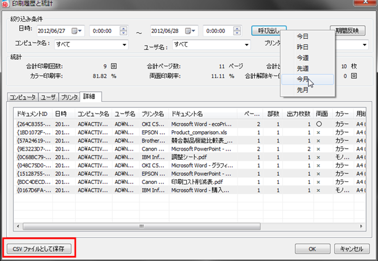This screenshot has width=378, height=261.
Task: Sort by the ドキュメントID column header
Action: (x=33, y=114)
